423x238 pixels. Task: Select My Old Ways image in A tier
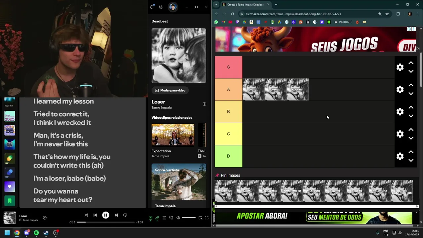(297, 90)
